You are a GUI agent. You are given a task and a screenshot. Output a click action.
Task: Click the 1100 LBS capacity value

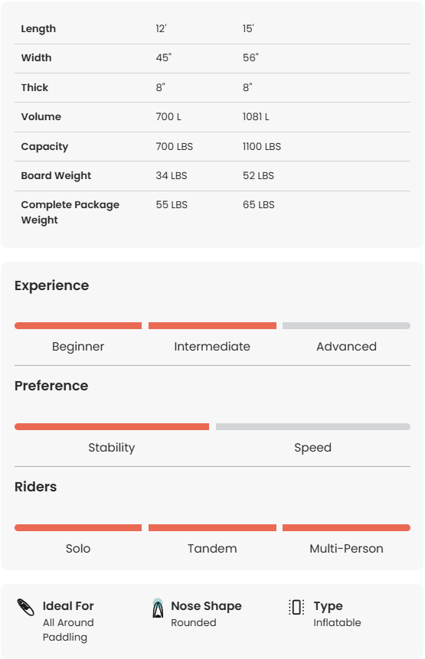pos(261,147)
